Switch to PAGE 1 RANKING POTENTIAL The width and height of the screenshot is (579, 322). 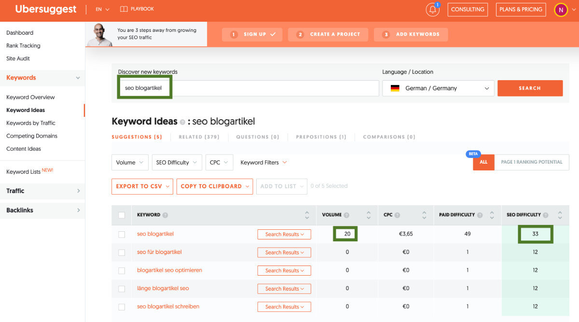click(x=532, y=162)
